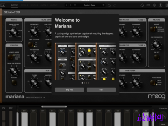Toggle the Filters Order switch
The height and width of the screenshot is (126, 168).
[x=153, y=29]
